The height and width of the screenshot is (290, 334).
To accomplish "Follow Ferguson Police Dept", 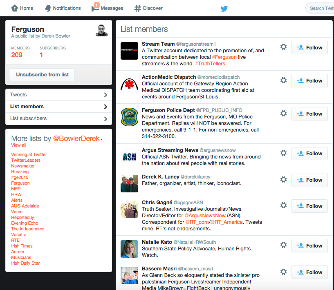I will click(x=309, y=114).
